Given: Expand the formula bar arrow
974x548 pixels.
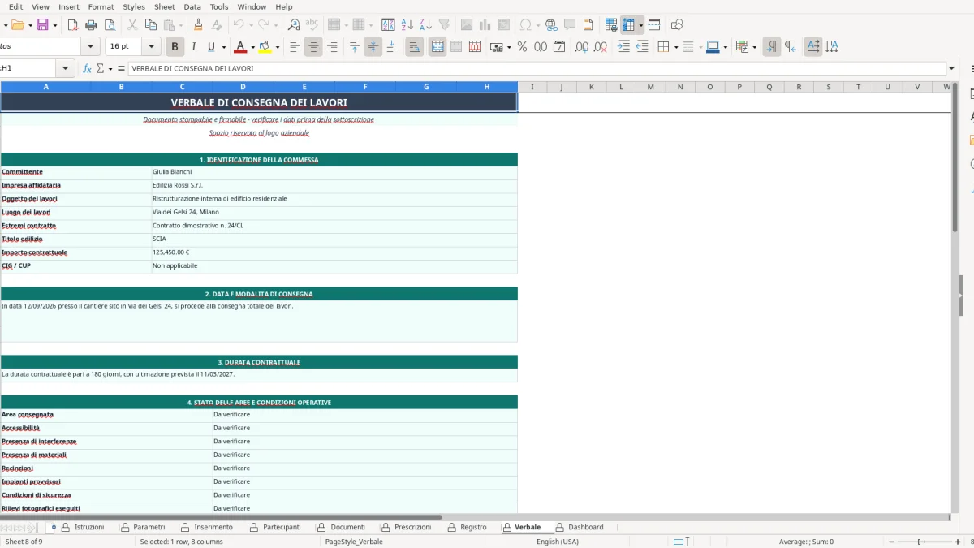Looking at the screenshot, I should 951,69.
